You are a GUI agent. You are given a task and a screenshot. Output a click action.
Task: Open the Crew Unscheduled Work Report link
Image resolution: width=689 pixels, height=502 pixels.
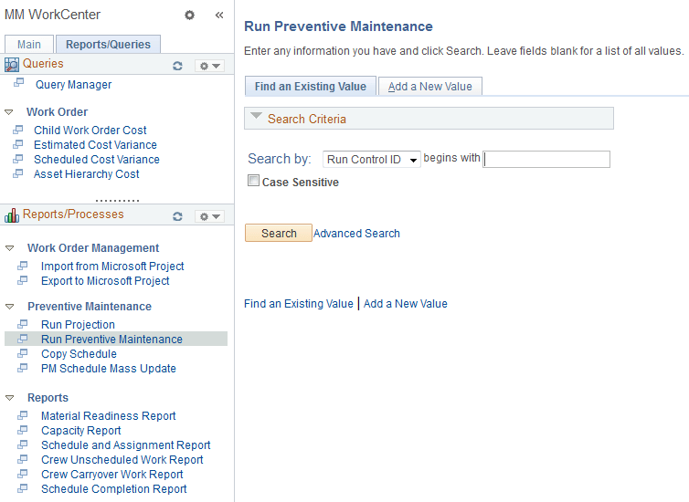pos(122,460)
